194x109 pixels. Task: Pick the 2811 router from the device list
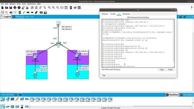pos(110,100)
